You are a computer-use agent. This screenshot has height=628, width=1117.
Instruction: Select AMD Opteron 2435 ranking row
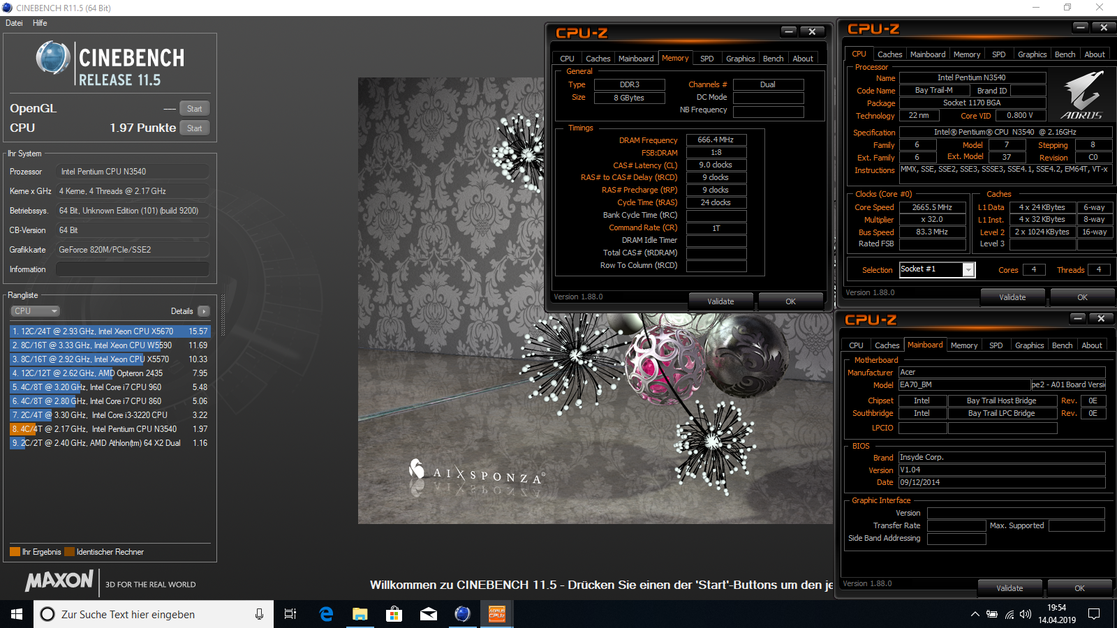pyautogui.click(x=110, y=373)
